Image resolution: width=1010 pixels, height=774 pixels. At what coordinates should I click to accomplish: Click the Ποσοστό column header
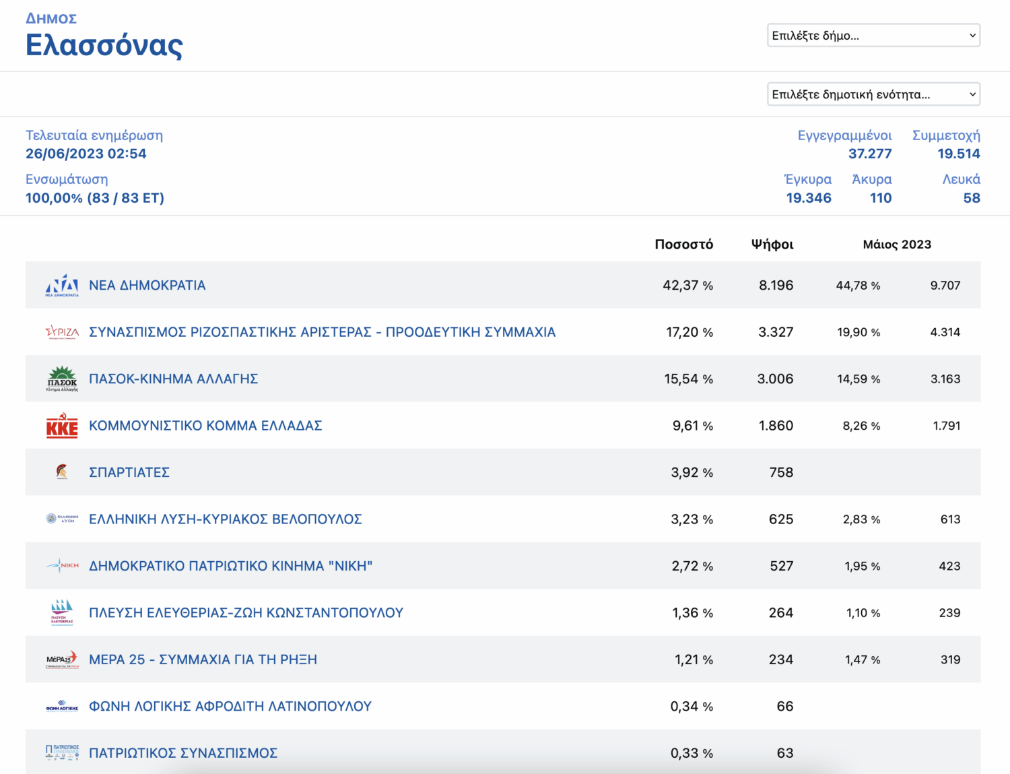pos(684,245)
